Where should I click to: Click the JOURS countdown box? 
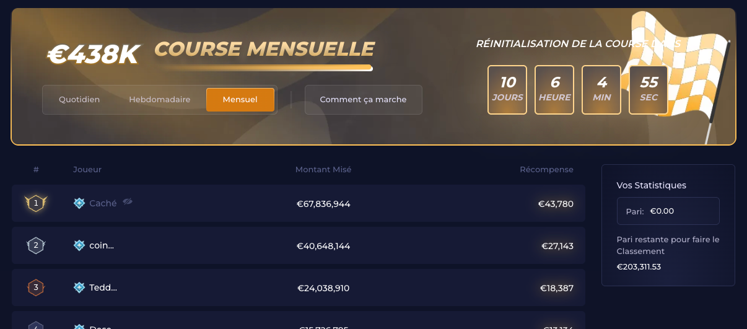point(507,90)
